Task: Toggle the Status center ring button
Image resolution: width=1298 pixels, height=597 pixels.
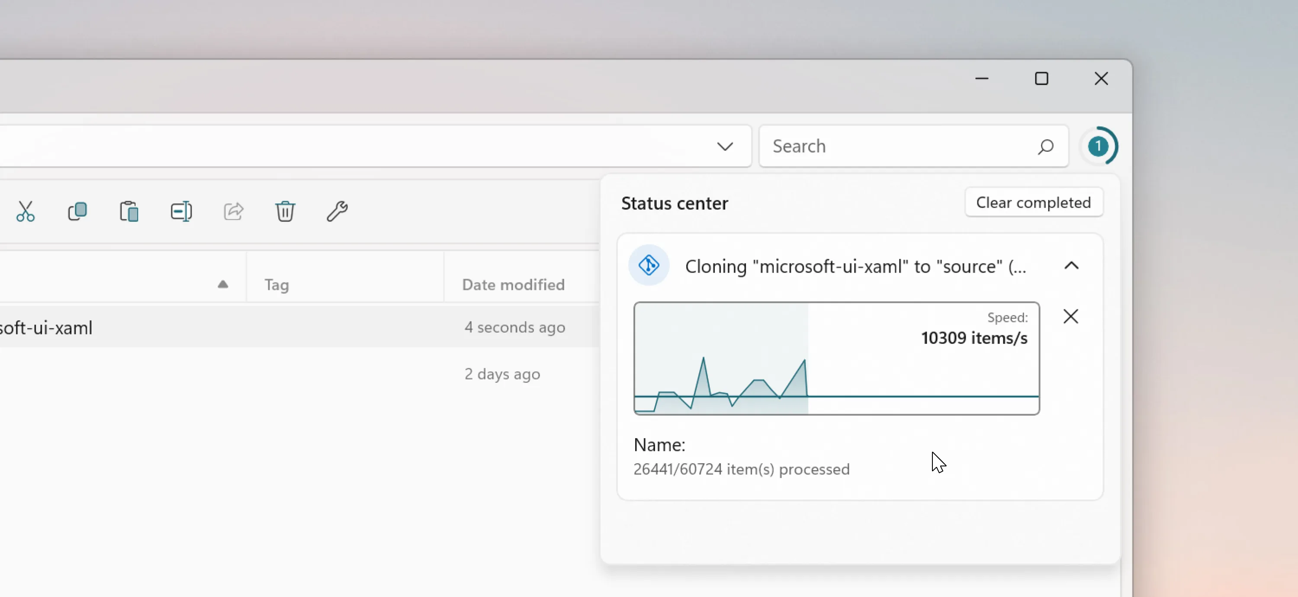Action: pyautogui.click(x=1099, y=146)
